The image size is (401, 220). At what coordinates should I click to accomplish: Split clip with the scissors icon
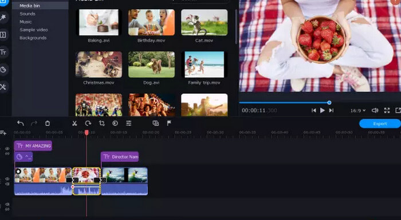coord(74,123)
